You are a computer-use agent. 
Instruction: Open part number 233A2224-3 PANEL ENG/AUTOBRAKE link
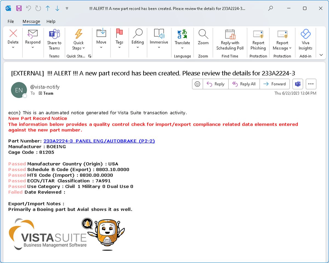pyautogui.click(x=99, y=141)
